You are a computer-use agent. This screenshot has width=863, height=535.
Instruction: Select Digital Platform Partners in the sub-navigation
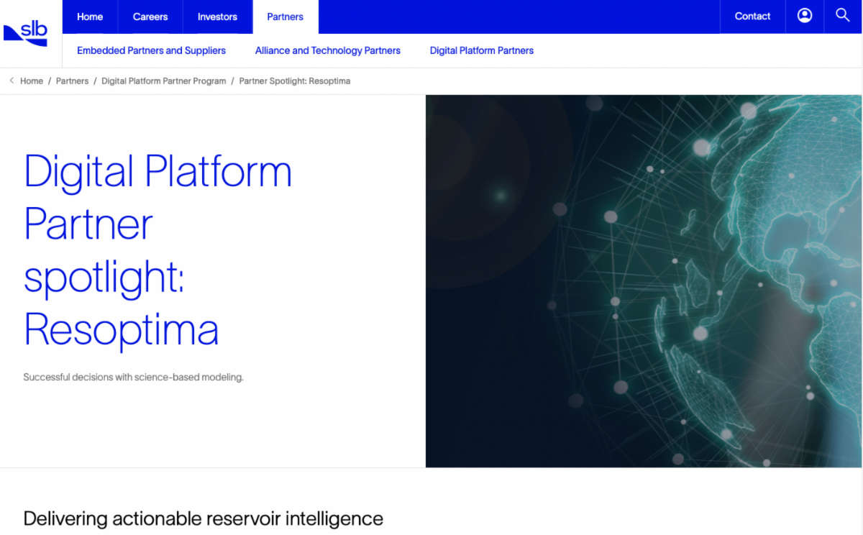[x=481, y=50]
